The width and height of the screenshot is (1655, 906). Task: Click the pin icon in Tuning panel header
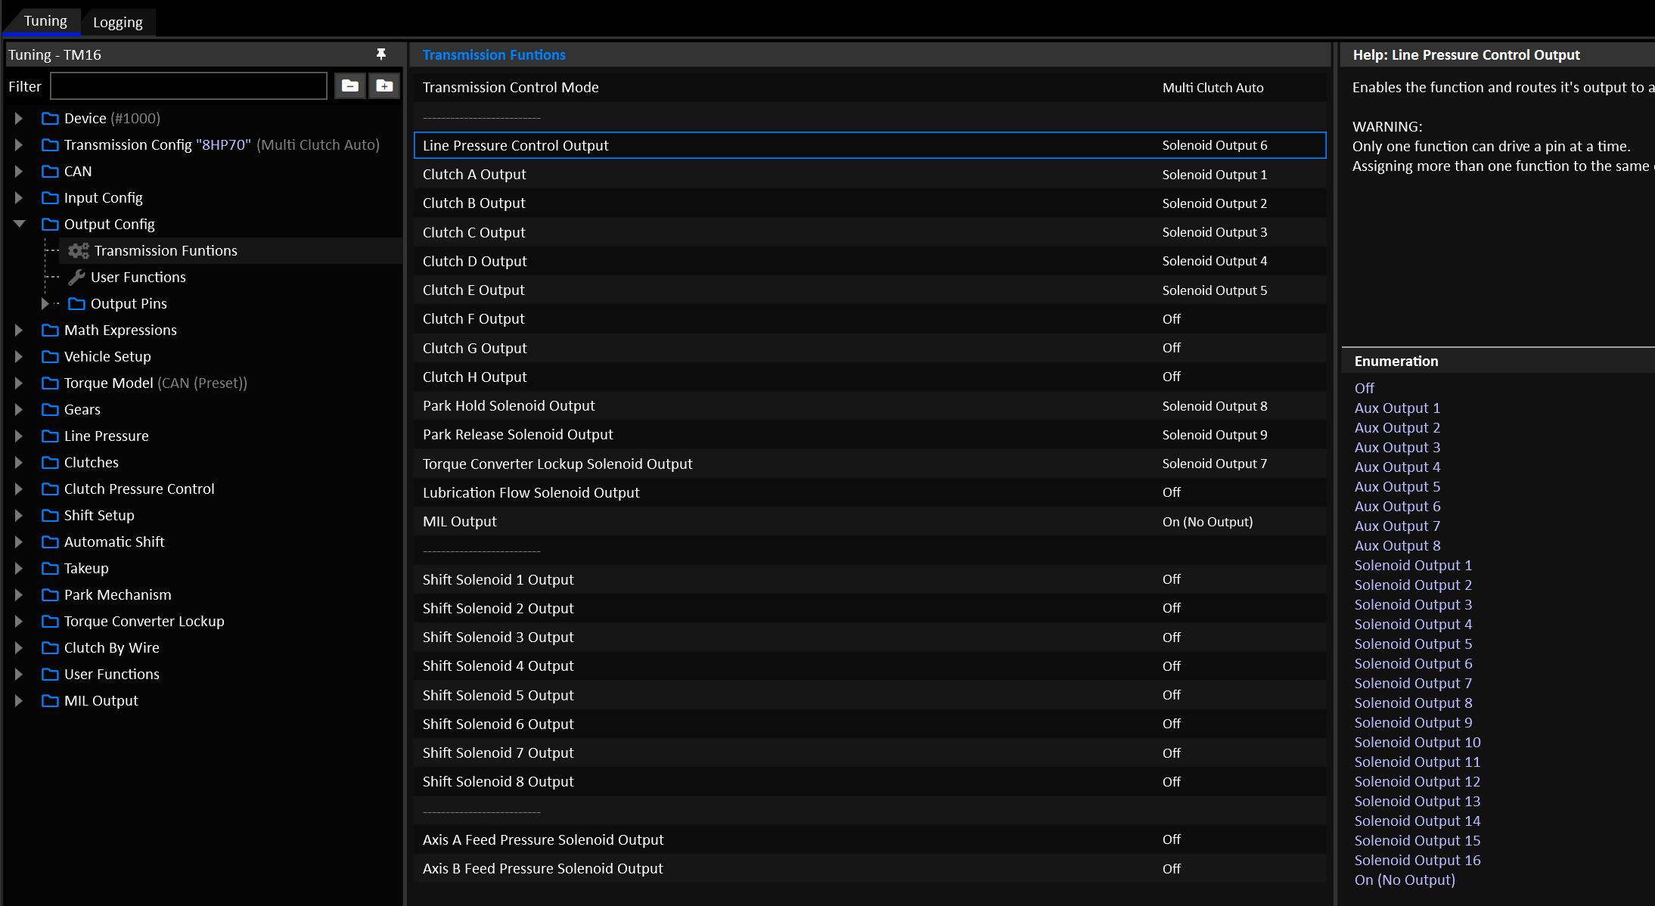point(381,54)
